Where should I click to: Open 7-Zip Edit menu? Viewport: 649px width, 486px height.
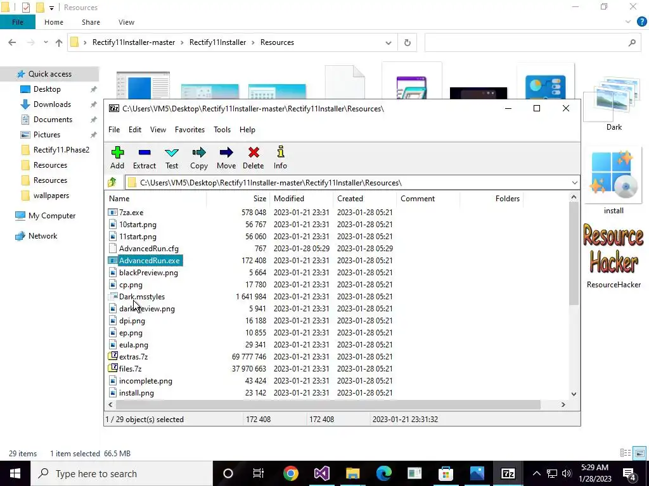click(x=135, y=129)
